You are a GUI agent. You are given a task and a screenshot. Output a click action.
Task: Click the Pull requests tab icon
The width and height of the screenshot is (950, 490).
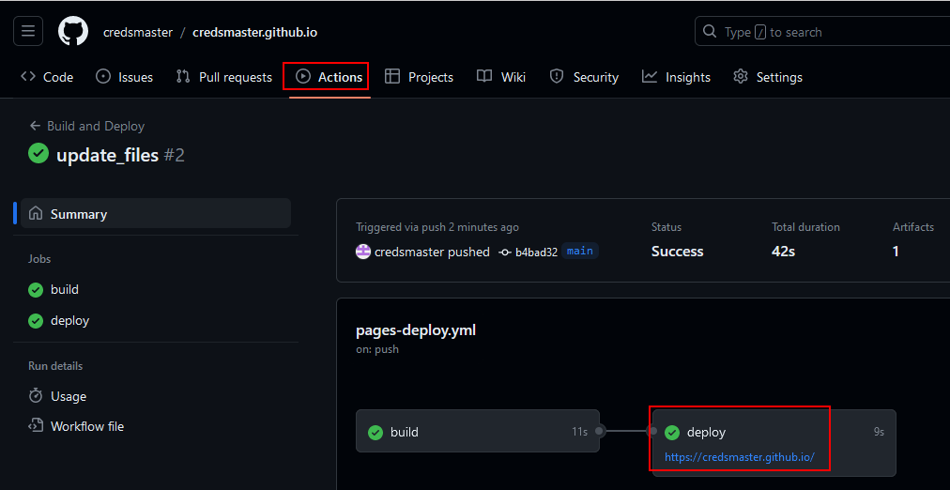click(183, 76)
